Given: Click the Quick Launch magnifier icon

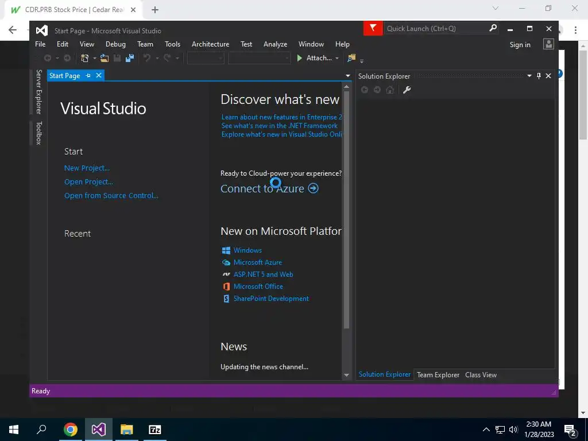Looking at the screenshot, I should click(493, 28).
